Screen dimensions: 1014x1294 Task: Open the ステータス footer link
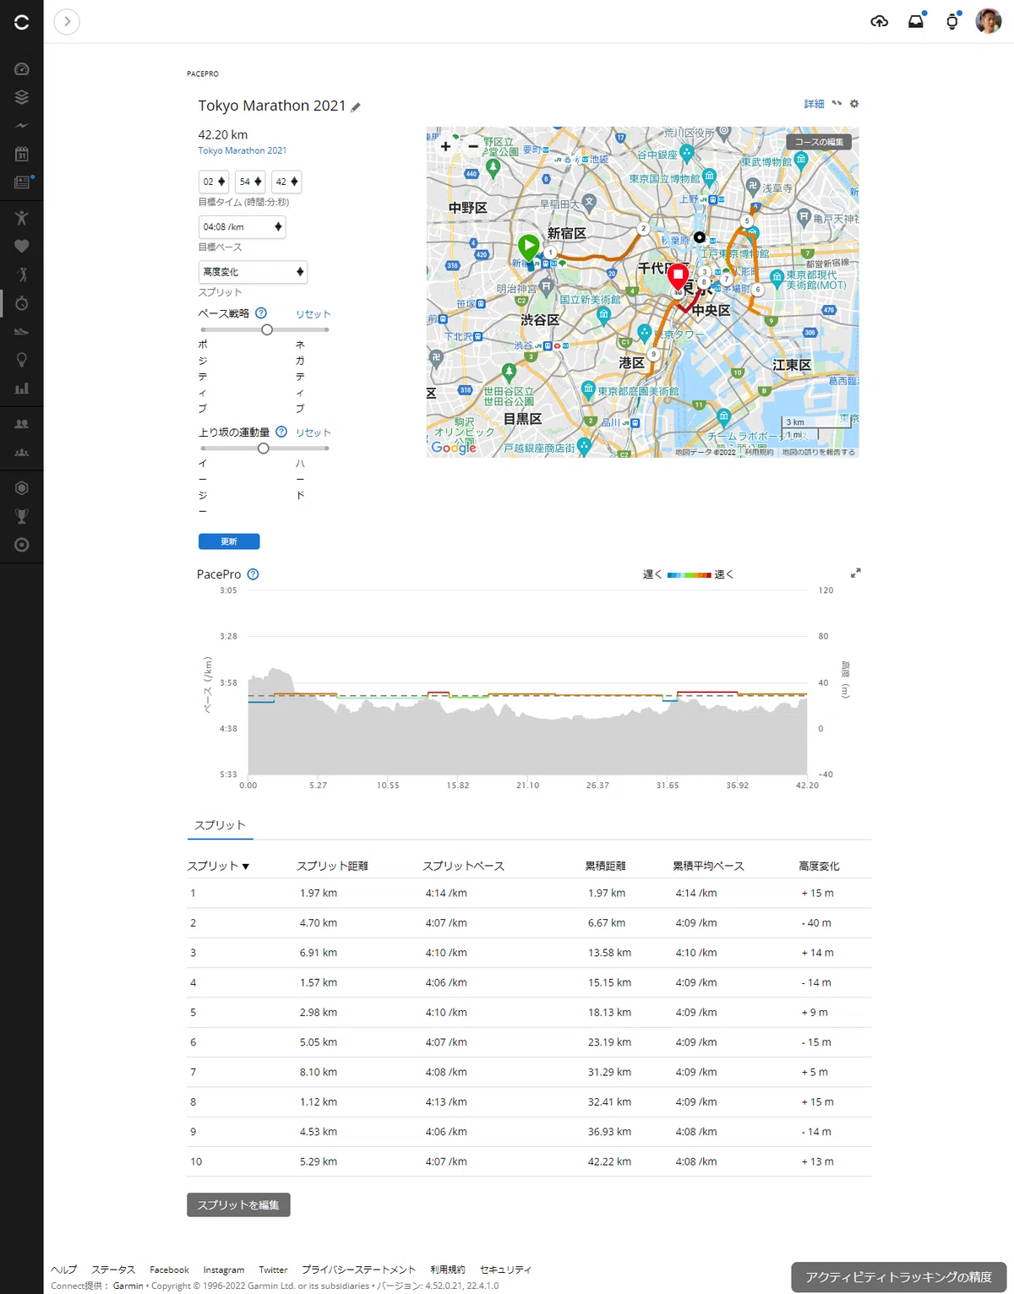coord(113,1270)
